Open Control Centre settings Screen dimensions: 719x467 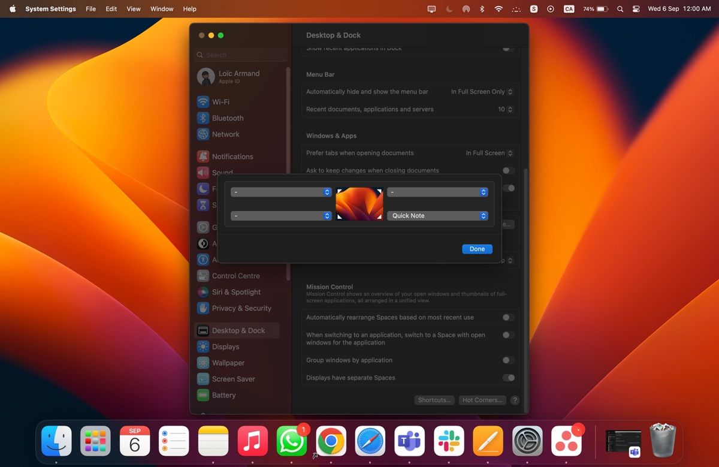(235, 276)
